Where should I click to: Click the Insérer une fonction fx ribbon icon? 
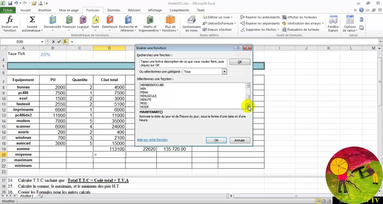pos(10,24)
